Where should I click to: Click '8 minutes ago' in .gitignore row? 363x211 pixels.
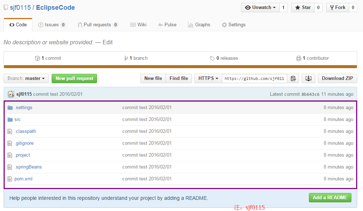338,143
